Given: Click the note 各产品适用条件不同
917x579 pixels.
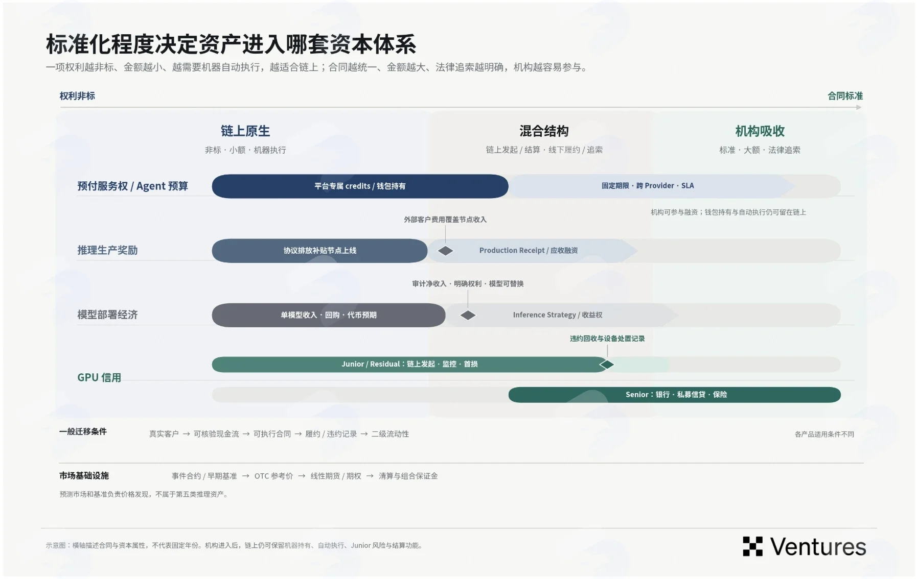Looking at the screenshot, I should (824, 435).
